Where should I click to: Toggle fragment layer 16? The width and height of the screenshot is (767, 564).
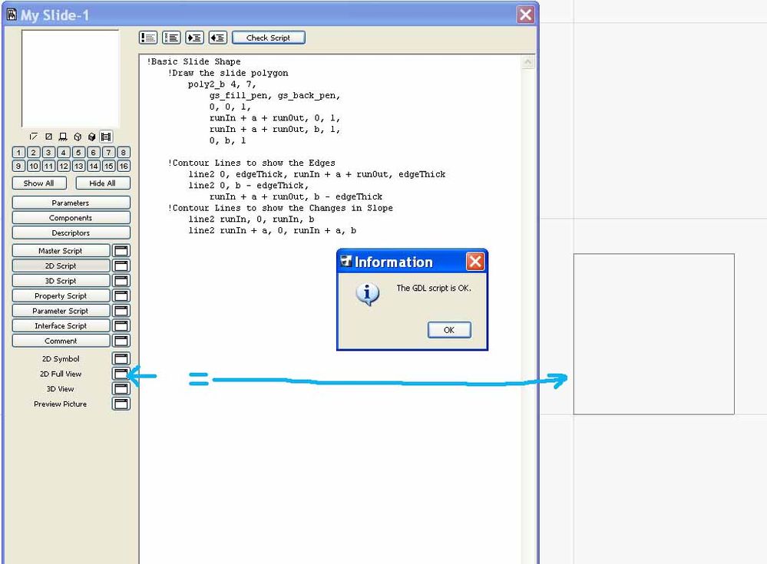124,167
